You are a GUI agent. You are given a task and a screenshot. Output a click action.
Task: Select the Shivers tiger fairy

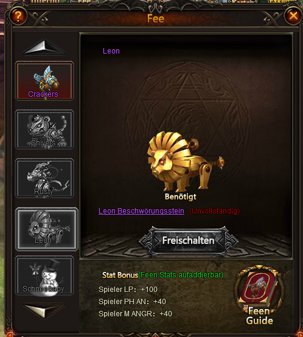coord(44,129)
